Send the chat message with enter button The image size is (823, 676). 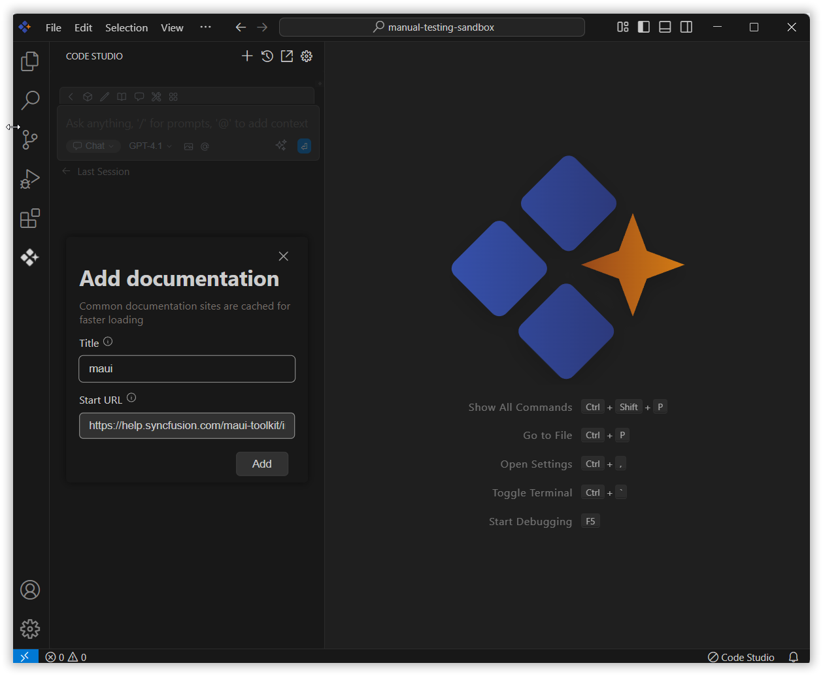[x=304, y=146]
